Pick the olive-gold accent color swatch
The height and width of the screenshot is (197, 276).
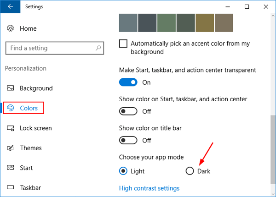[x=205, y=22]
